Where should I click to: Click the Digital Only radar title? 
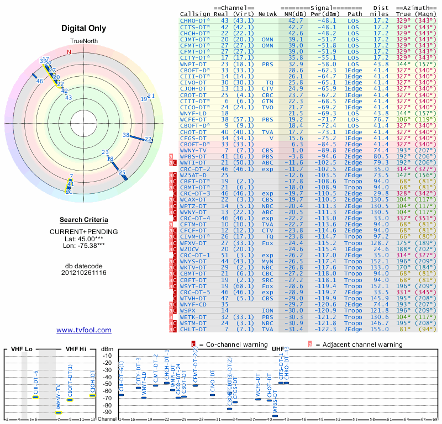[x=84, y=28]
